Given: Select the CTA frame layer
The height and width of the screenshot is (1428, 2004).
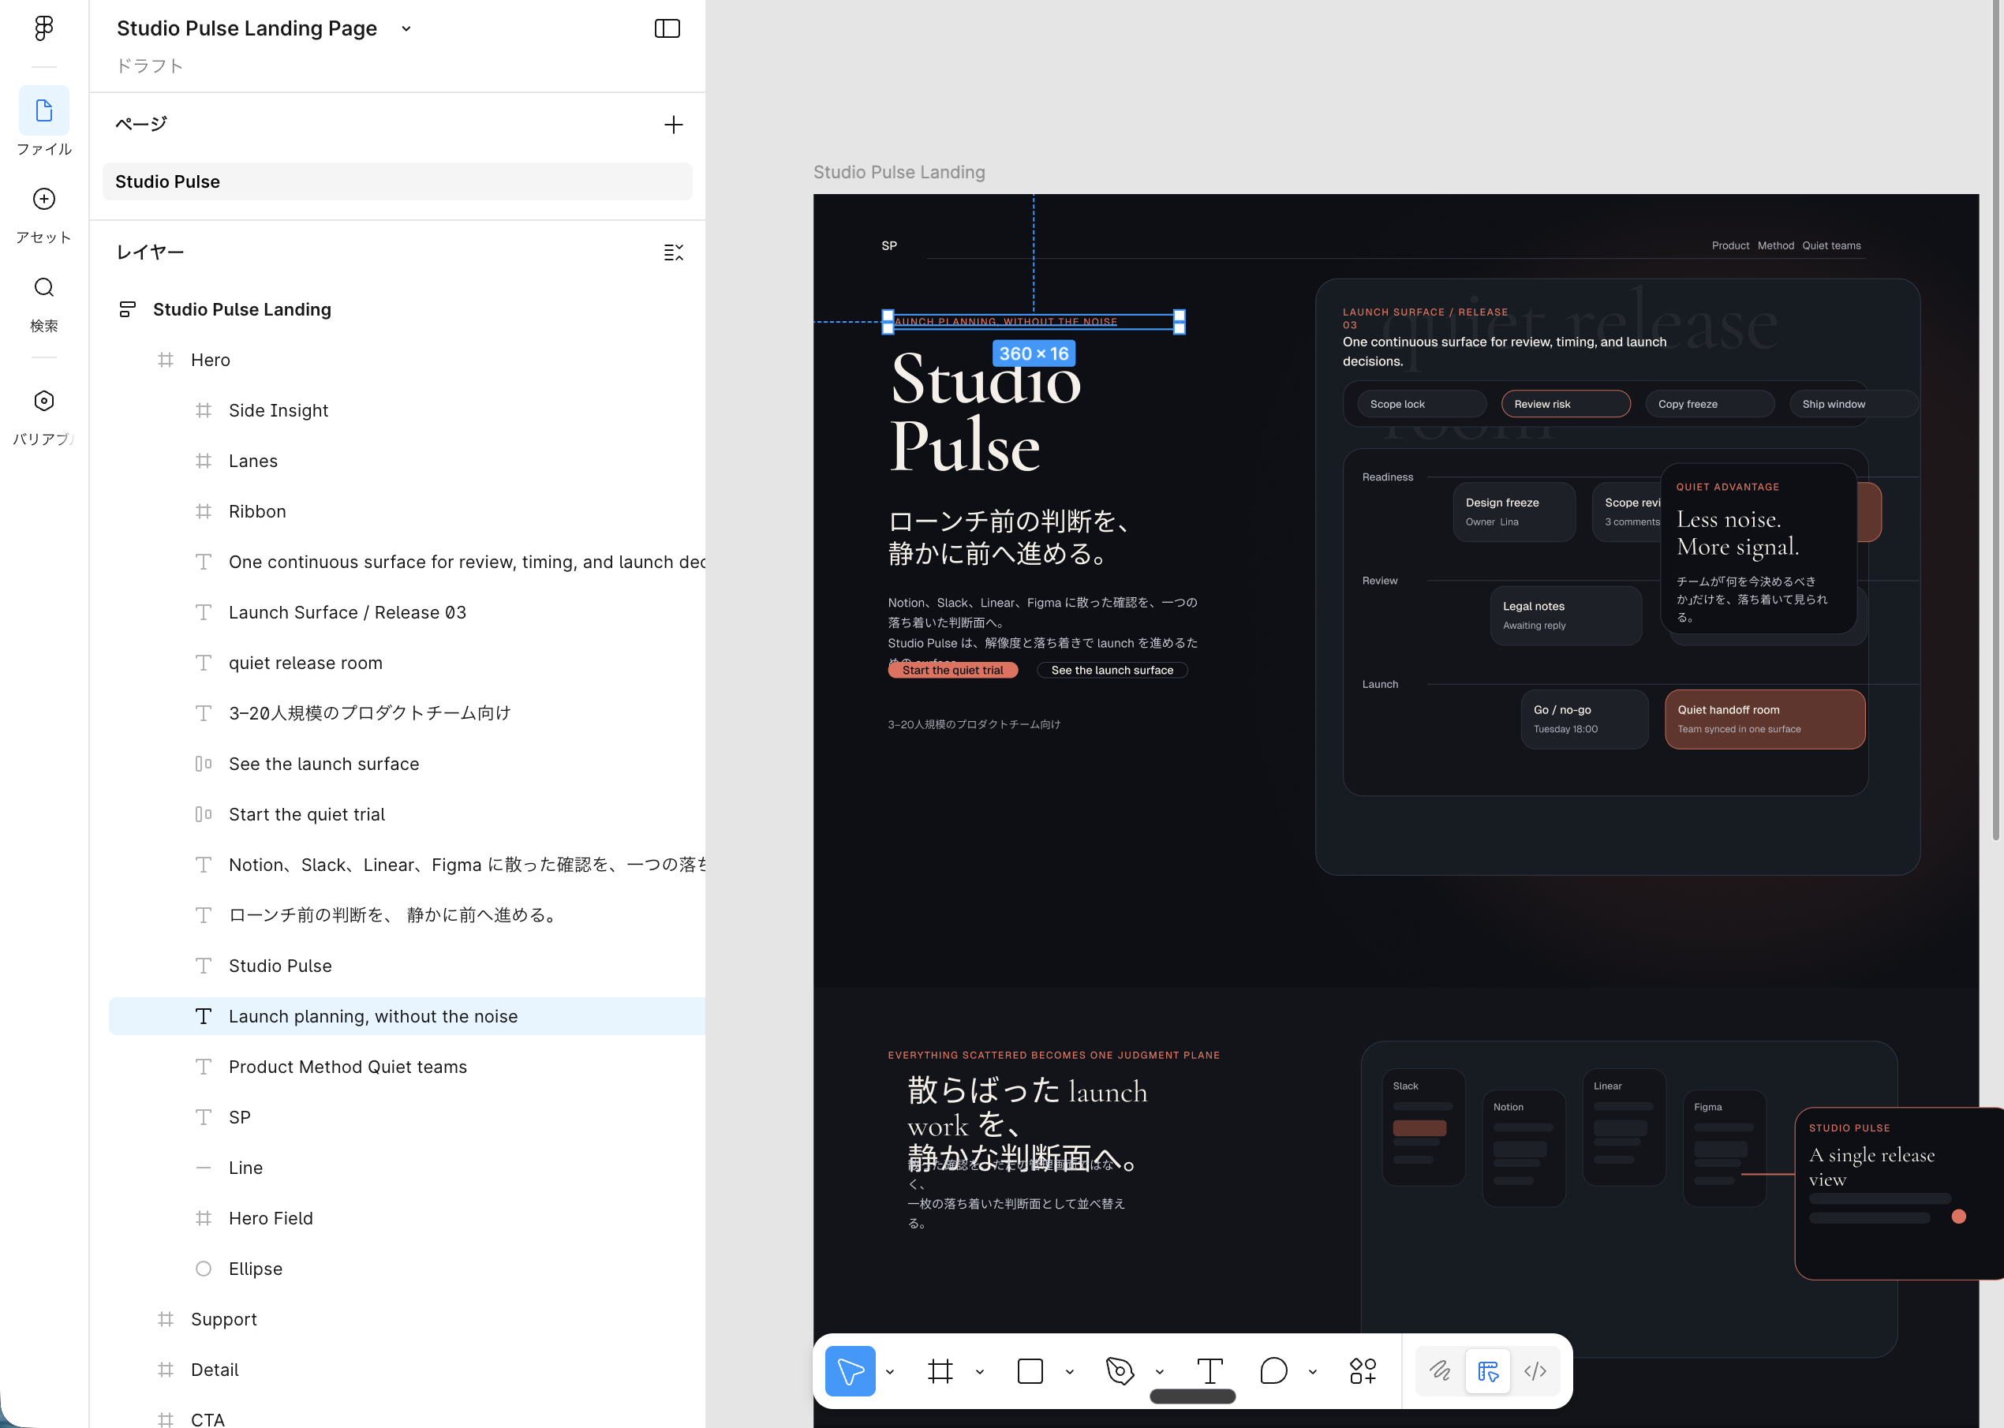Looking at the screenshot, I should [407, 1419].
